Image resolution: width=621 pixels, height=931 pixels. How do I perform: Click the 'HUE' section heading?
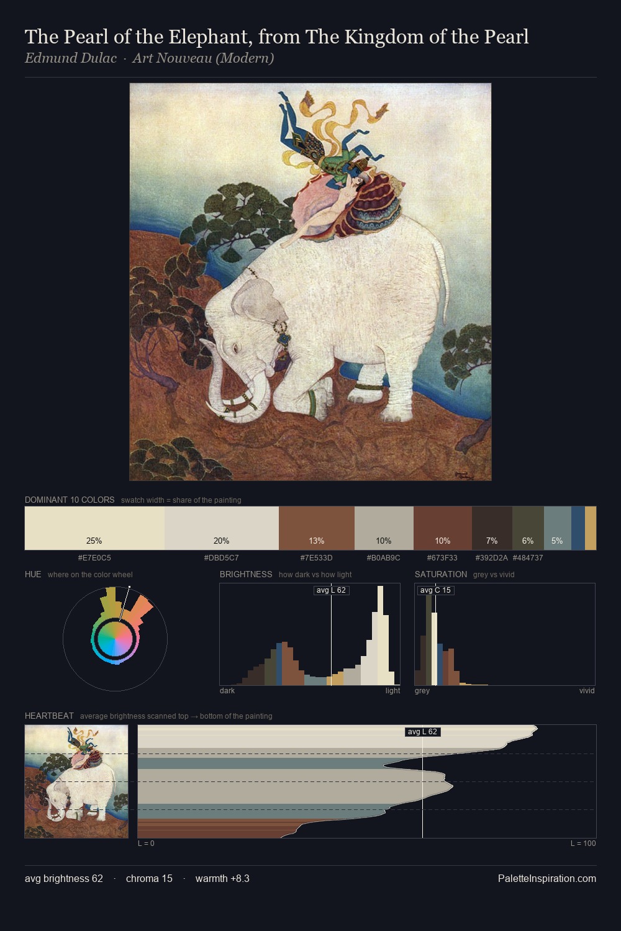click(x=33, y=574)
